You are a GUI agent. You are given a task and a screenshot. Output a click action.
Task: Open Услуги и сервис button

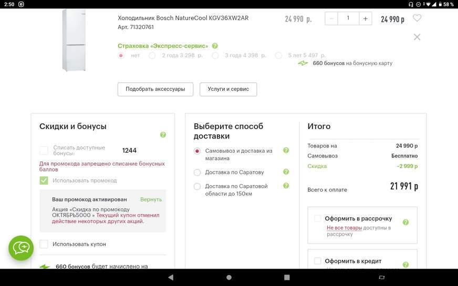[x=228, y=89]
